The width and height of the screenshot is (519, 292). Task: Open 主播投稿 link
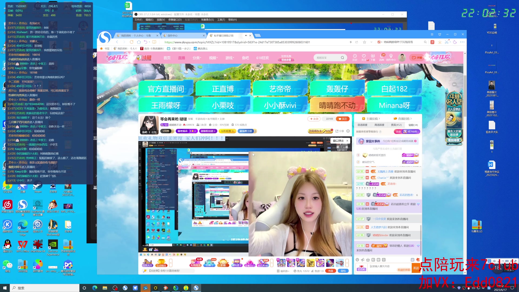[x=371, y=119]
